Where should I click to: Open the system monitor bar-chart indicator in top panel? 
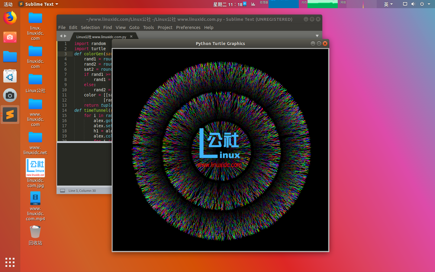click(x=253, y=4)
